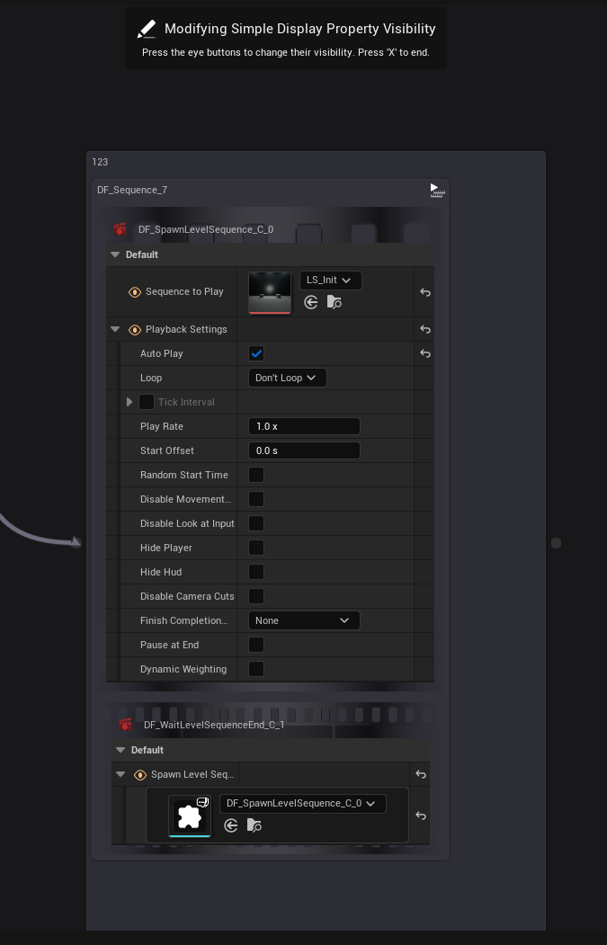Reset Auto Play value to default
607x945 pixels.
[x=425, y=354]
